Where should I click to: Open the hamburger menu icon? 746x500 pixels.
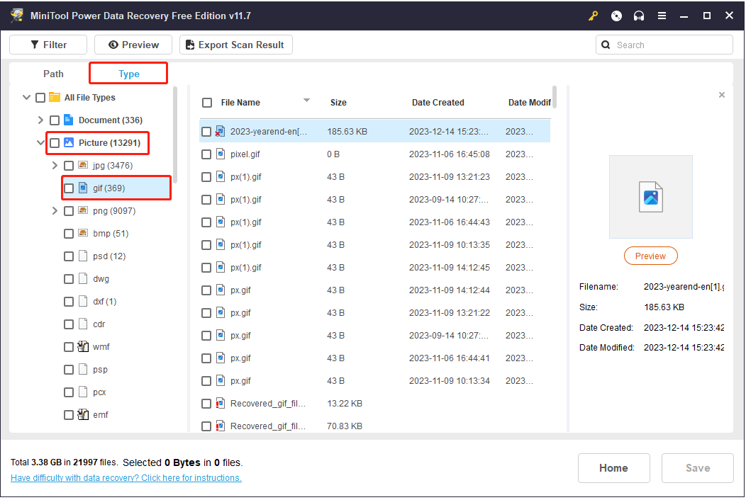662,16
